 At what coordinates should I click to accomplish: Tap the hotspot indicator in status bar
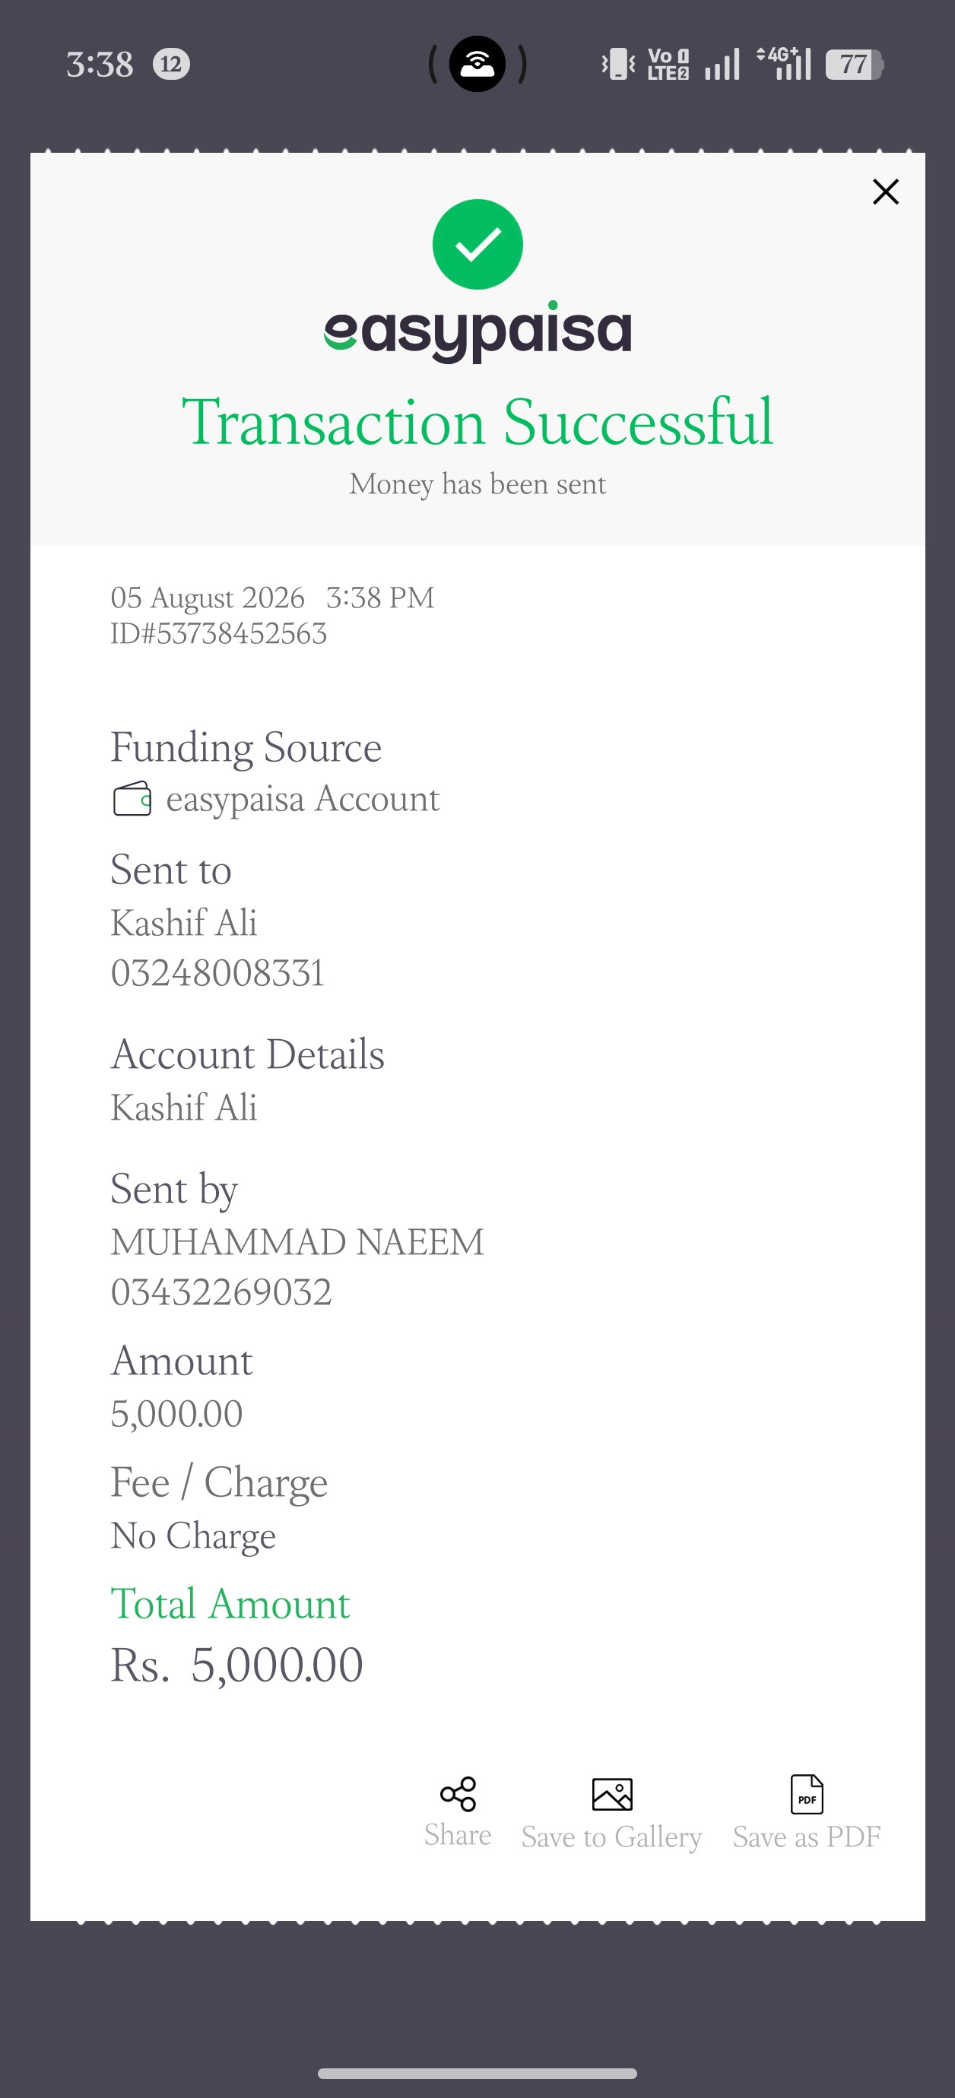coord(477,64)
